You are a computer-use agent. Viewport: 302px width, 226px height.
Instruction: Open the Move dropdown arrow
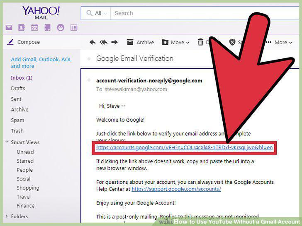pyautogui.click(x=188, y=43)
